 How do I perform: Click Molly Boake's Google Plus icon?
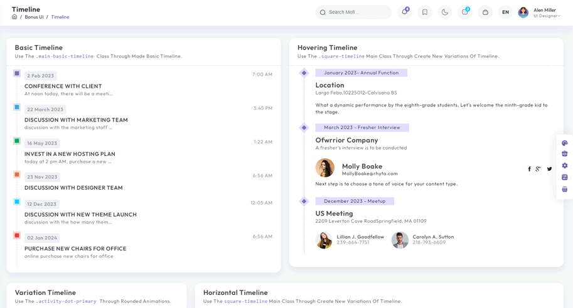[x=538, y=169]
